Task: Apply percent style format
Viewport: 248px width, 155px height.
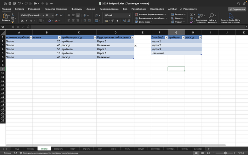Action: 113,21
